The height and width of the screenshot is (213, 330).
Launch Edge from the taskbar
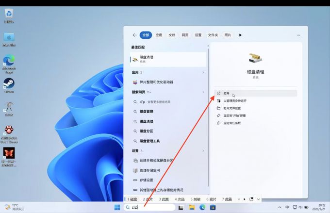tap(202, 208)
